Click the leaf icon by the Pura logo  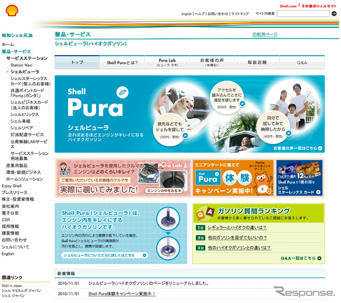[123, 92]
